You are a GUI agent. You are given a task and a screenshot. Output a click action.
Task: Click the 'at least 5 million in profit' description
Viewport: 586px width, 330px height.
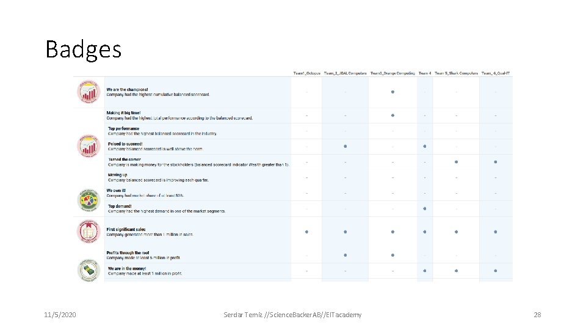[x=143, y=258]
